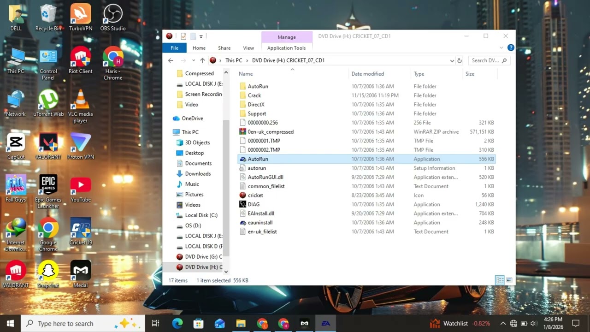Click the Explorer Help question mark icon
590x332 pixels.
511,47
